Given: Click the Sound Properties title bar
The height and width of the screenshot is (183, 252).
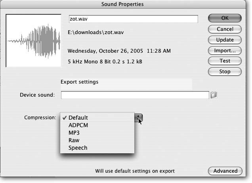Looking at the screenshot, I should 126,4.
